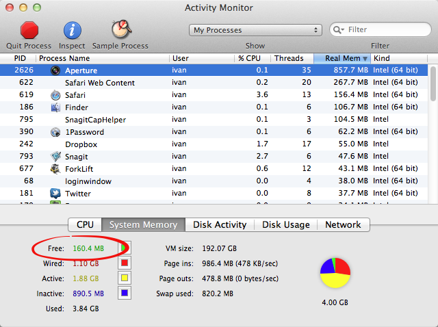Click the blue Inactive memory color swatch
Image resolution: width=438 pixels, height=327 pixels.
(x=125, y=293)
